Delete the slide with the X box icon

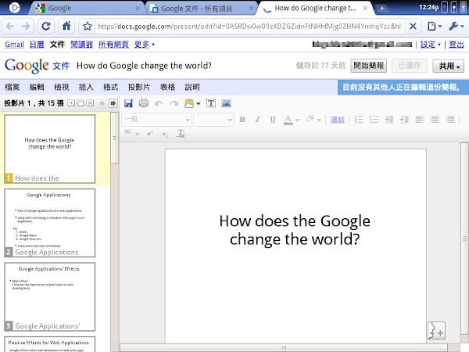click(90, 103)
